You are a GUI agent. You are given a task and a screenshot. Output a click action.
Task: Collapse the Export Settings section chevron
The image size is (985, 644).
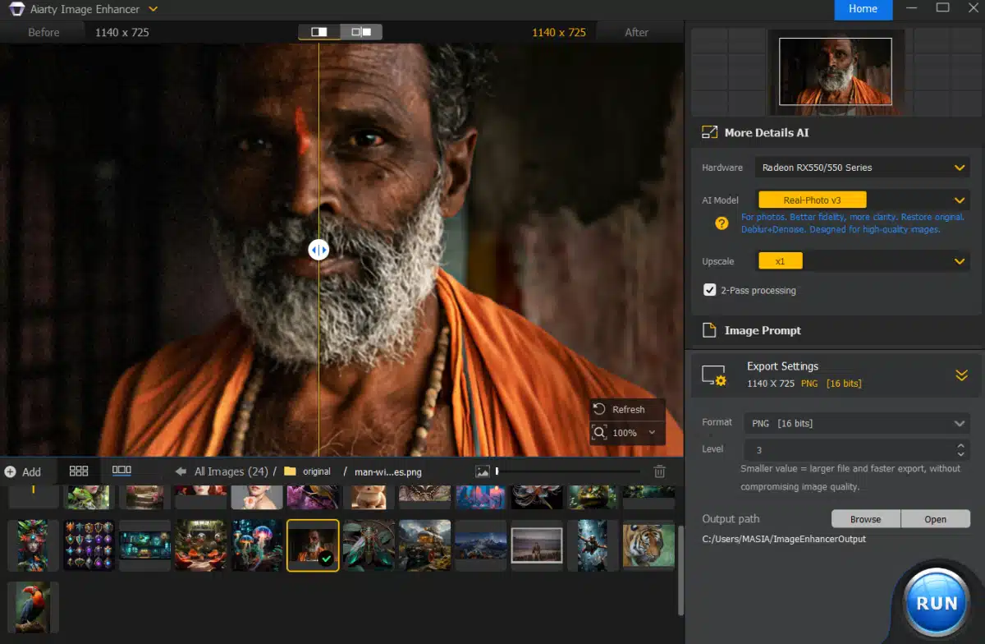click(961, 375)
